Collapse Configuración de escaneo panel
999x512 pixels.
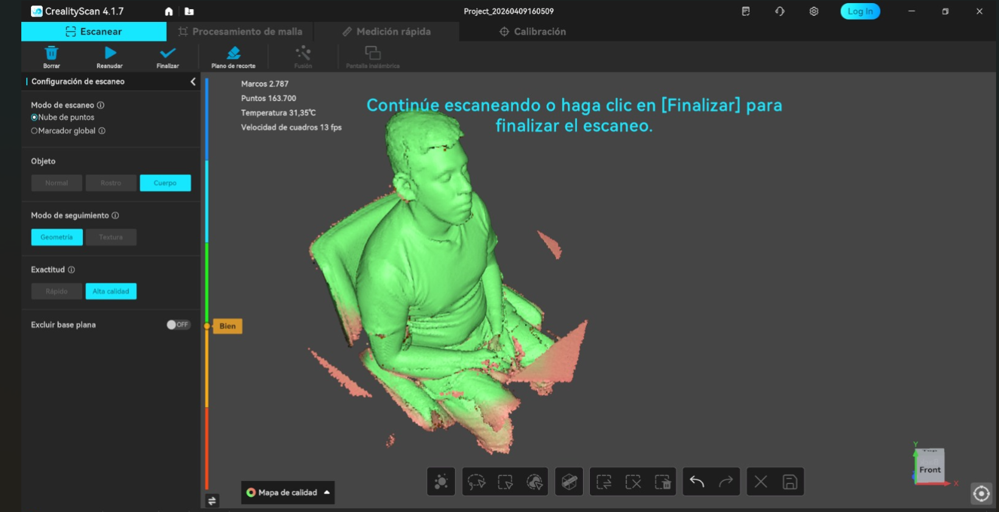pyautogui.click(x=193, y=82)
